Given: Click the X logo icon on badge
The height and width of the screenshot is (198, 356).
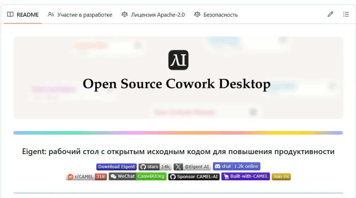Looking at the screenshot, I should [178, 167].
